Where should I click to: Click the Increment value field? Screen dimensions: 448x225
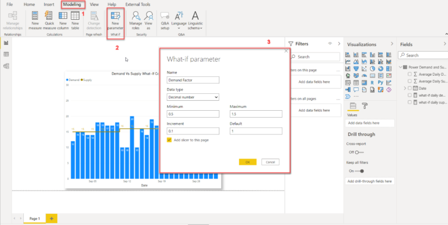193,131
